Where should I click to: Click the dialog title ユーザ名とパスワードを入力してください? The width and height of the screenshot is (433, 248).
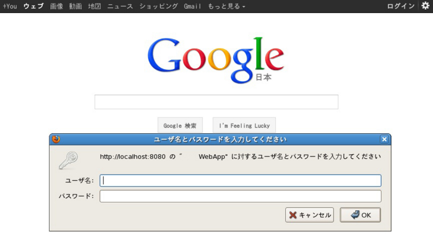pos(220,139)
